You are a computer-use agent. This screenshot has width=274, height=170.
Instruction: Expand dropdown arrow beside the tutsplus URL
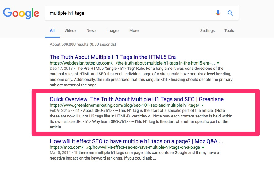(x=218, y=63)
